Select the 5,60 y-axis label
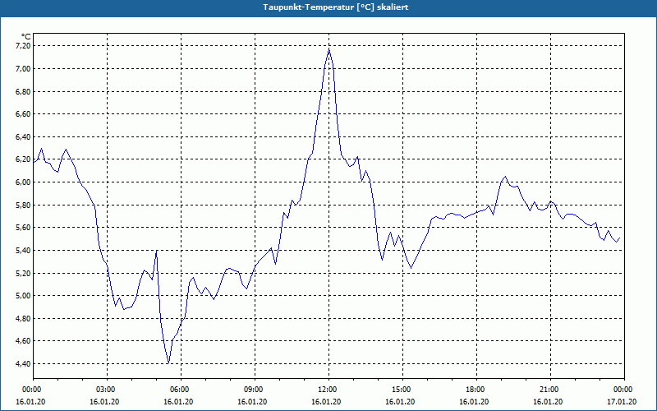Image resolution: width=657 pixels, height=411 pixels. click(x=23, y=228)
